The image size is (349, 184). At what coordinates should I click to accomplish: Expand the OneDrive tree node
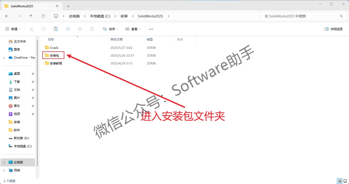coord(4,57)
